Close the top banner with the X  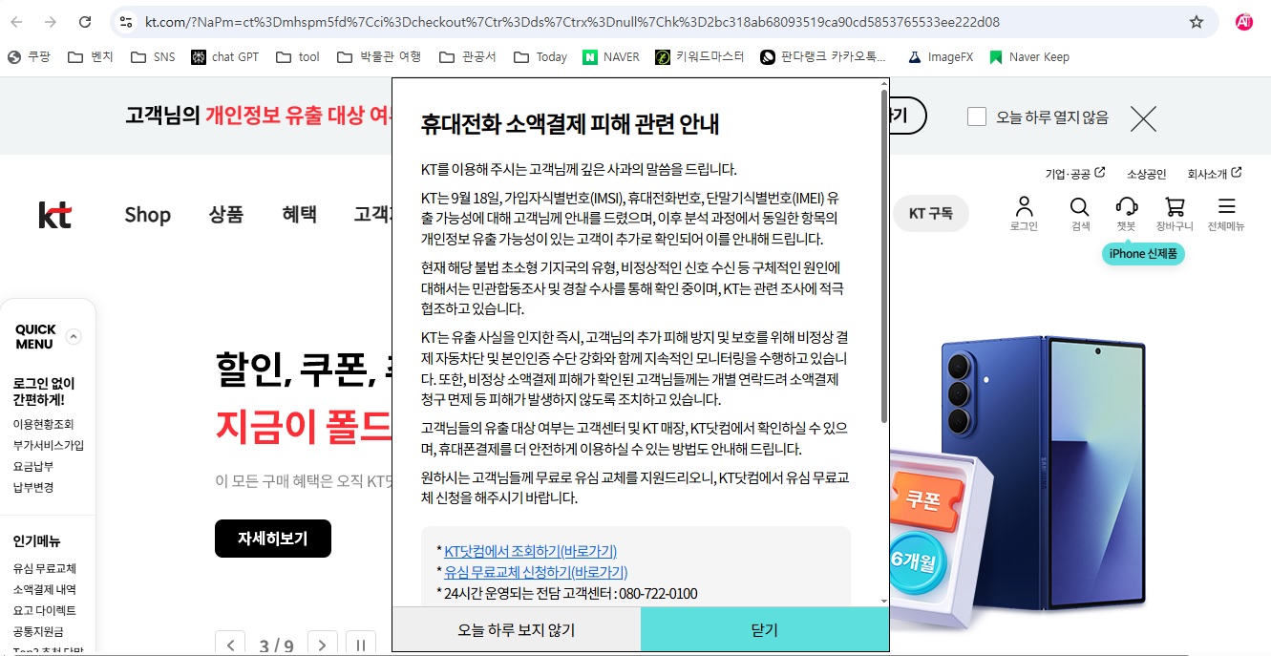click(x=1143, y=118)
